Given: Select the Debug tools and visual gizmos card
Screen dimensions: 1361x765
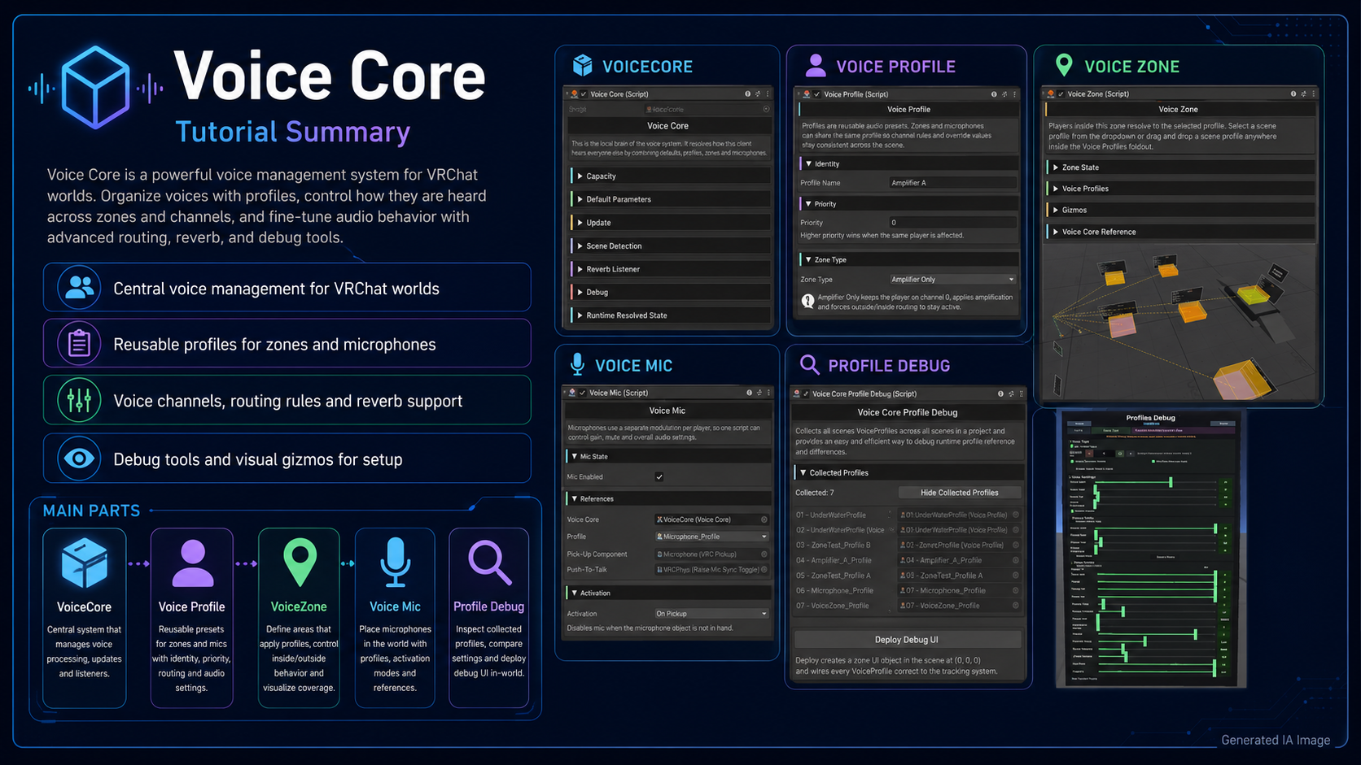Looking at the screenshot, I should 287,459.
